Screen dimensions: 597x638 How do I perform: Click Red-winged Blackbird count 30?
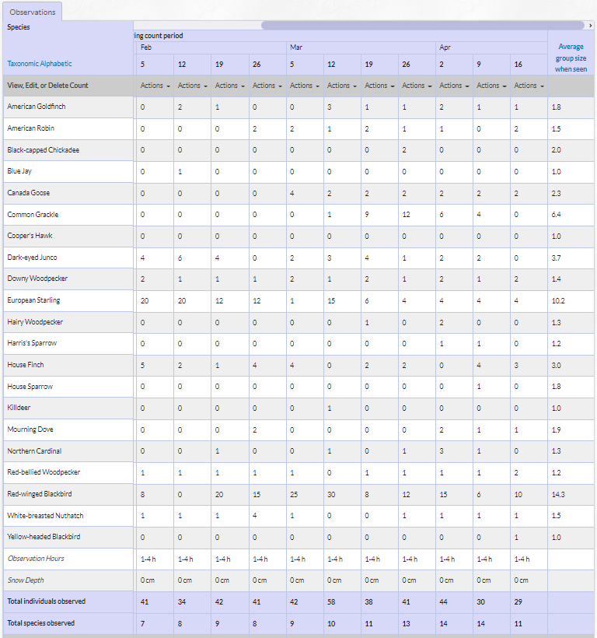tap(331, 494)
